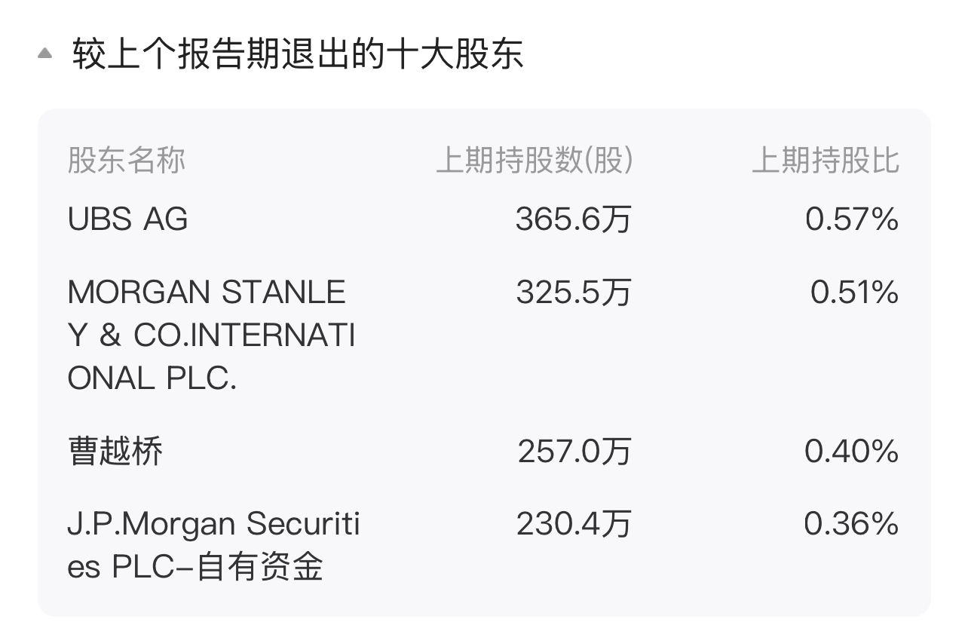Click the 较上个报告期退出的十大股东 section title
The image size is (968, 622).
point(298,54)
